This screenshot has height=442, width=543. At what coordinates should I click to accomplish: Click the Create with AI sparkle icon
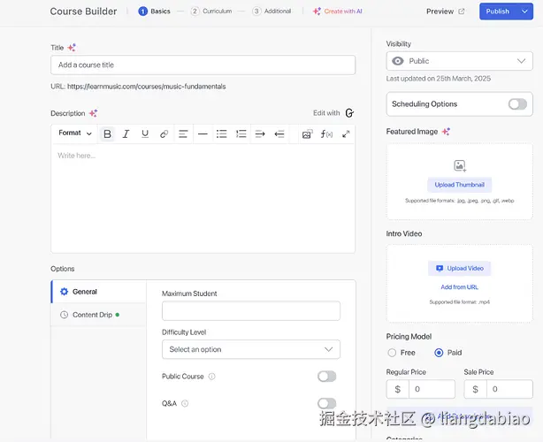point(317,11)
